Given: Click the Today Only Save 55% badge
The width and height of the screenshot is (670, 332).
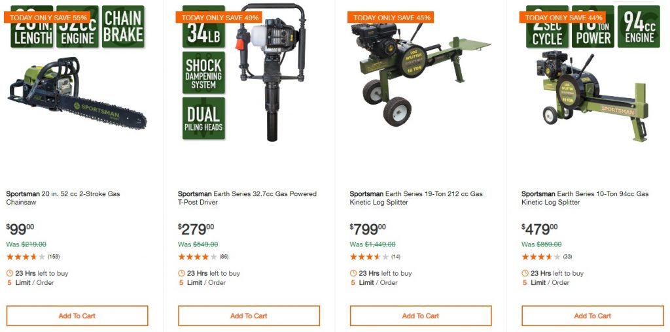Looking at the screenshot, I should (47, 18).
